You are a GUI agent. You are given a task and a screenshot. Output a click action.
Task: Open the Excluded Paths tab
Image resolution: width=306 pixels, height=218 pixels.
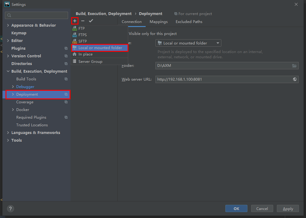[189, 21]
